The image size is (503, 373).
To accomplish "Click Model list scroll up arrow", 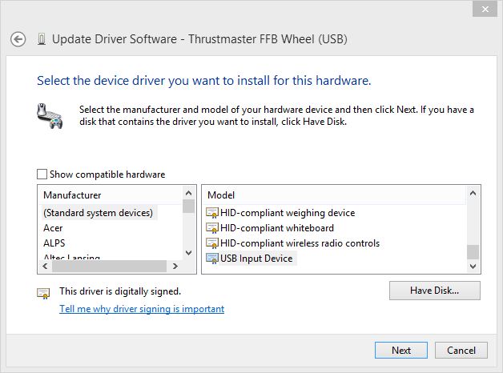I will click(x=473, y=193).
